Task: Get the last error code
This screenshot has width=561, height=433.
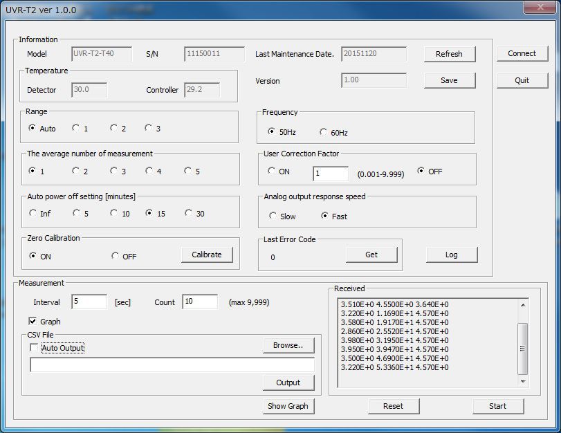Action: tap(371, 254)
